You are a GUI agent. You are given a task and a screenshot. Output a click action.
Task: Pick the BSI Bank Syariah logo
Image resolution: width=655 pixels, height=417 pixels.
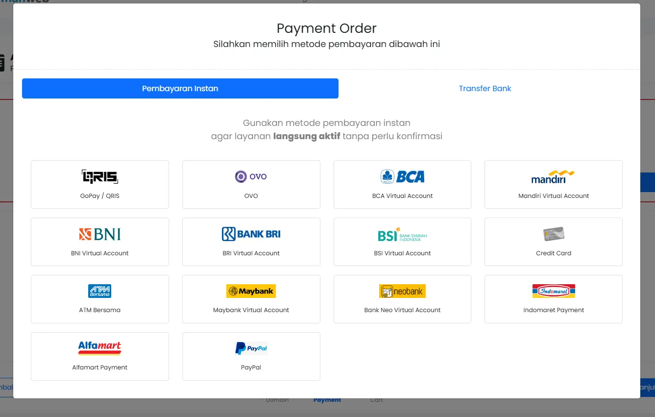point(402,234)
